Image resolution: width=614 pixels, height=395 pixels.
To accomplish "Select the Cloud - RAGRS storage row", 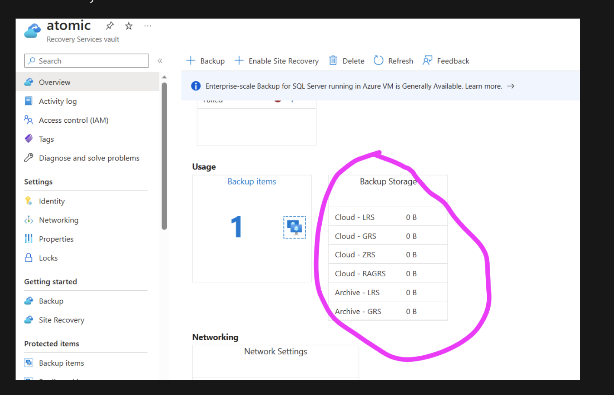I will (x=388, y=274).
